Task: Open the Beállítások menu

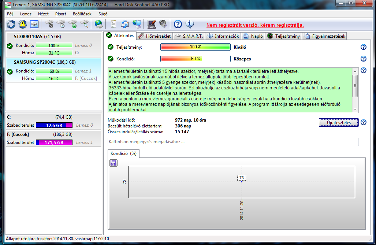Action: pos(82,14)
